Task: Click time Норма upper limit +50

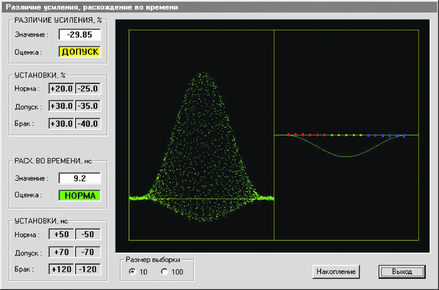Action: pos(61,235)
